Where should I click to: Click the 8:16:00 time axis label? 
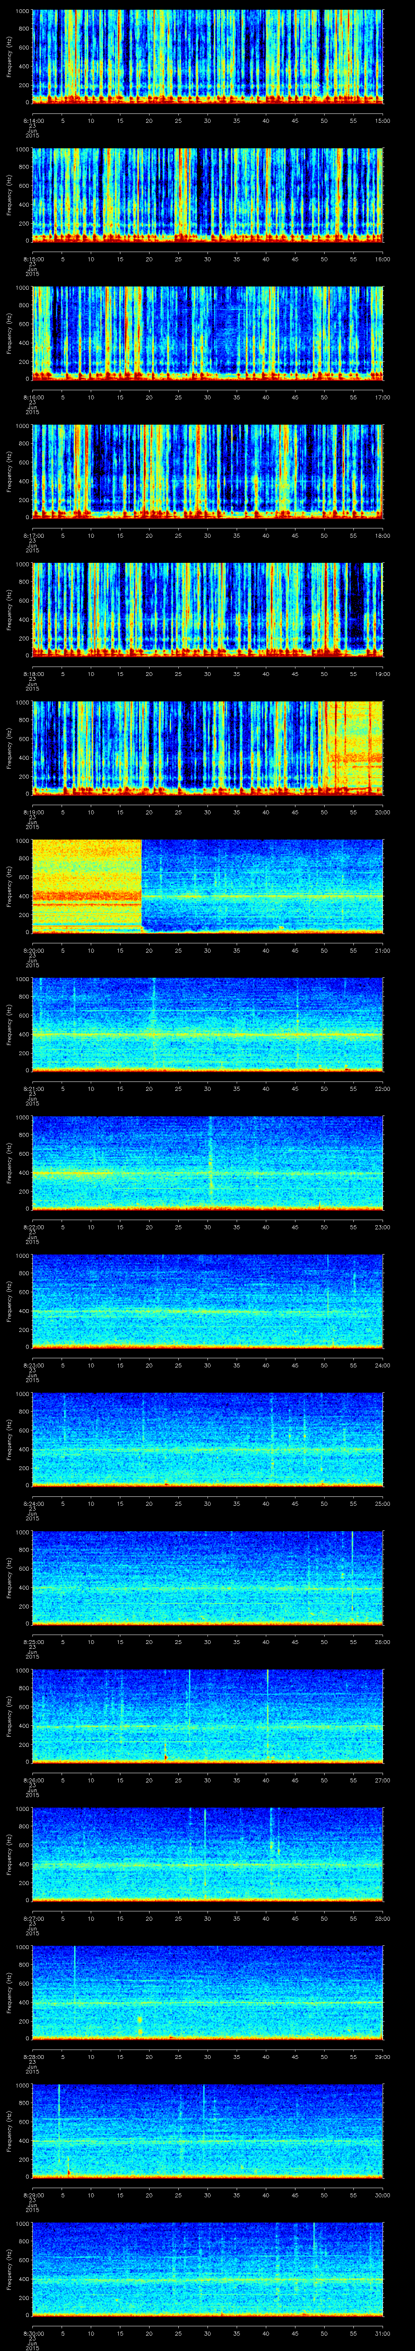tap(33, 397)
